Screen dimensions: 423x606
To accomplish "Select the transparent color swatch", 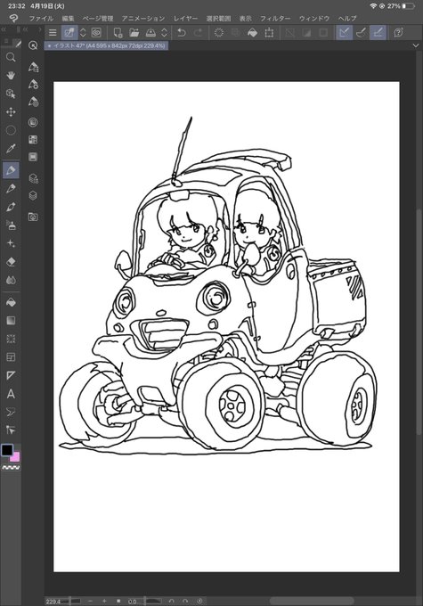I will 11,468.
